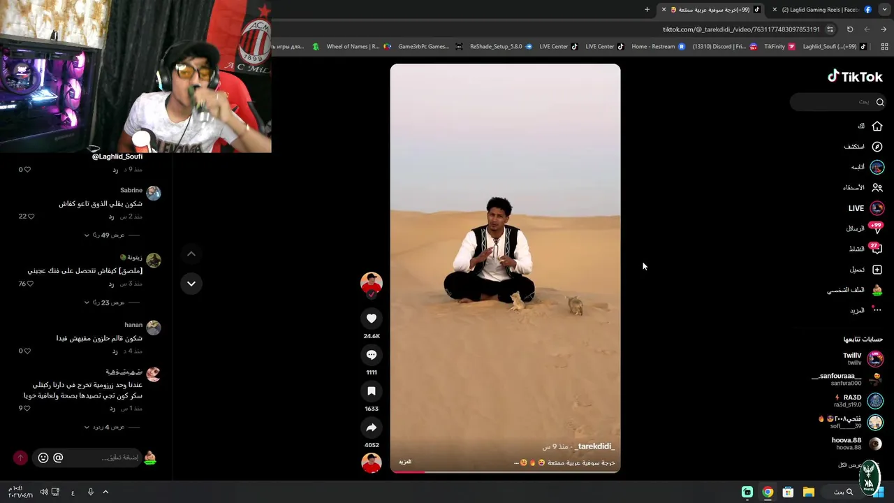Share the video using the arrow icon
This screenshot has width=894, height=503.
372,428
